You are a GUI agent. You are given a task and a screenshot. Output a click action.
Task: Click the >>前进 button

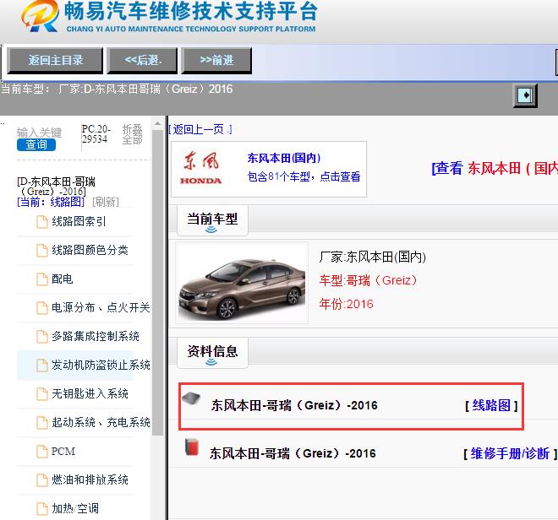point(216,61)
